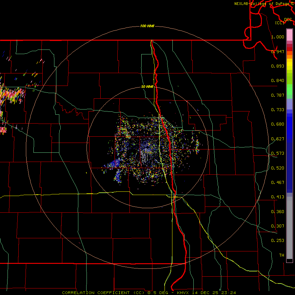Click the 0.467 color scale value
The image size is (295, 295).
click(x=278, y=183)
